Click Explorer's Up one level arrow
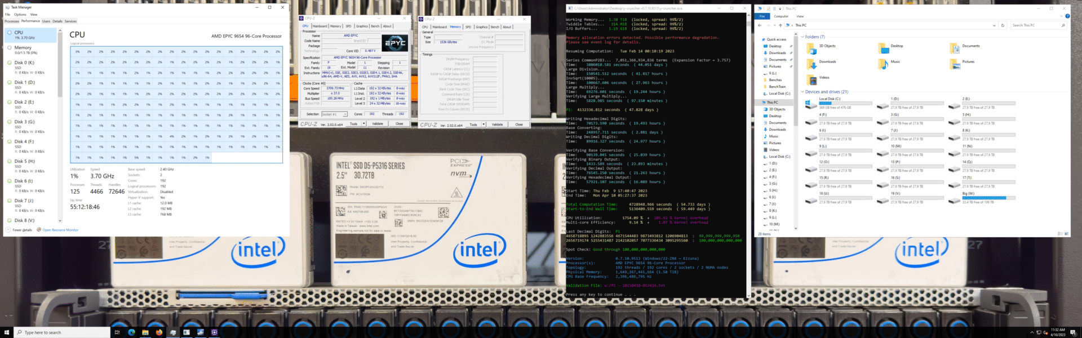 coord(780,25)
